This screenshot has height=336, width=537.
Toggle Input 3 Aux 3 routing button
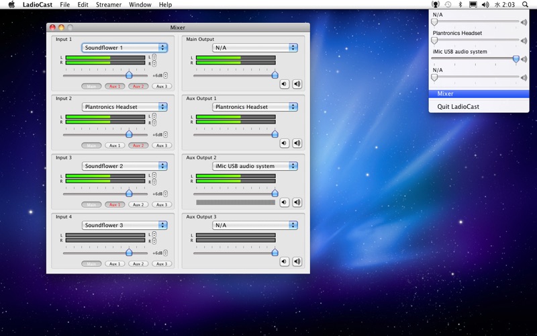coord(162,205)
